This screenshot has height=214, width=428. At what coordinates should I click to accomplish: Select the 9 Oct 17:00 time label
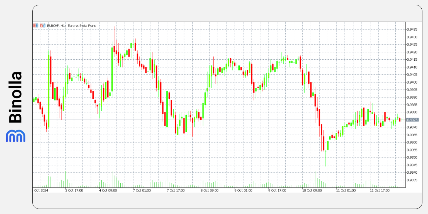click(x=277, y=191)
